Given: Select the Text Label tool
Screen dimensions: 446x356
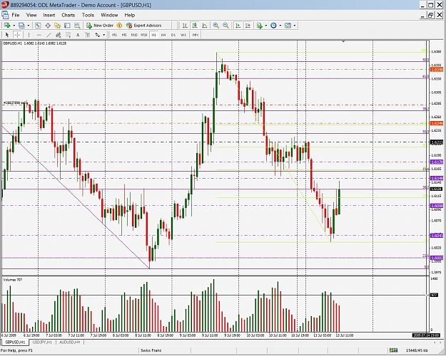Looking at the screenshot, I should [88, 35].
